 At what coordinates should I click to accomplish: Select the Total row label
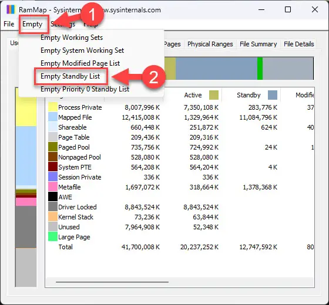[x=65, y=247]
